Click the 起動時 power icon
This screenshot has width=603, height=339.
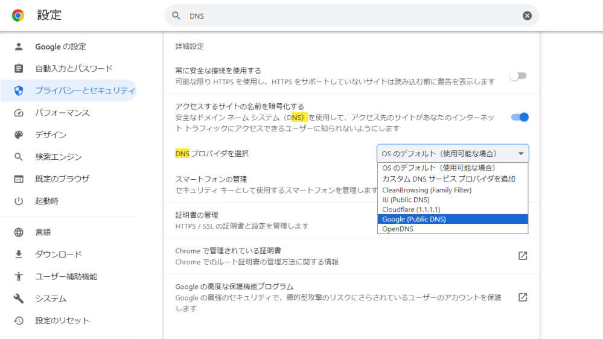point(19,201)
